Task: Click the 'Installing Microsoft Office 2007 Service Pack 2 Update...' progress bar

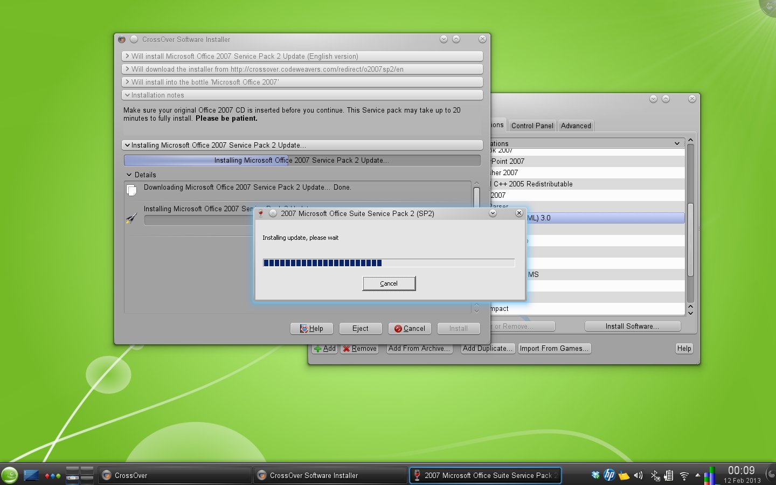Action: click(302, 160)
